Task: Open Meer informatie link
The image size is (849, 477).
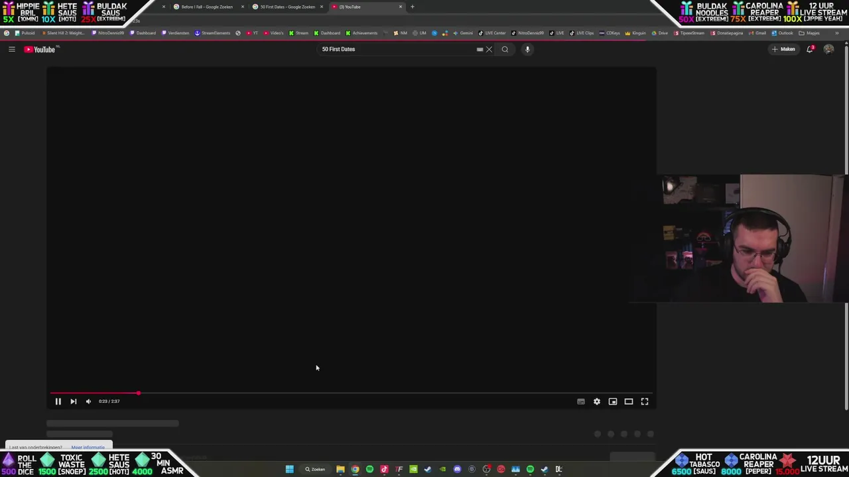Action: (x=88, y=448)
